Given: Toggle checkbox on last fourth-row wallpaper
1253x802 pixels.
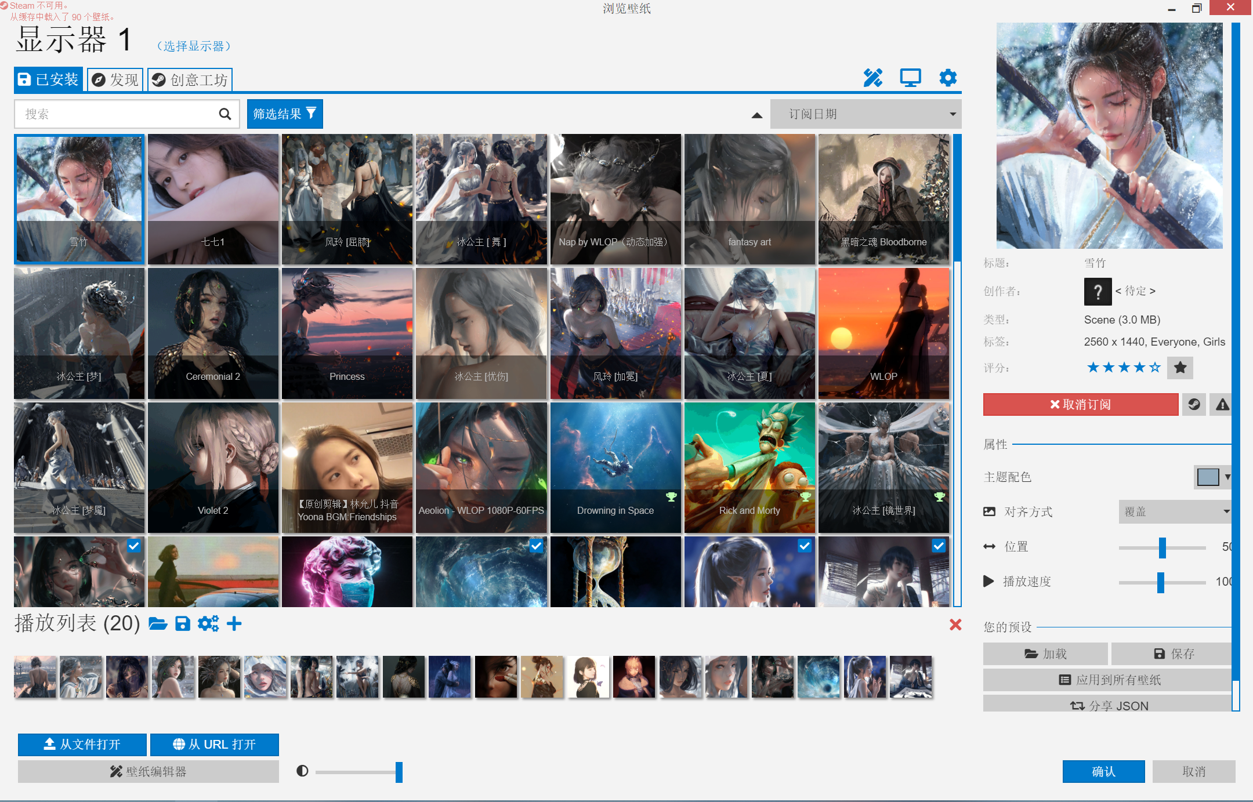Looking at the screenshot, I should tap(938, 546).
